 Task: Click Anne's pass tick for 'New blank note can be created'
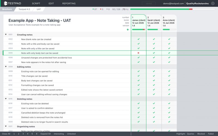169,39
